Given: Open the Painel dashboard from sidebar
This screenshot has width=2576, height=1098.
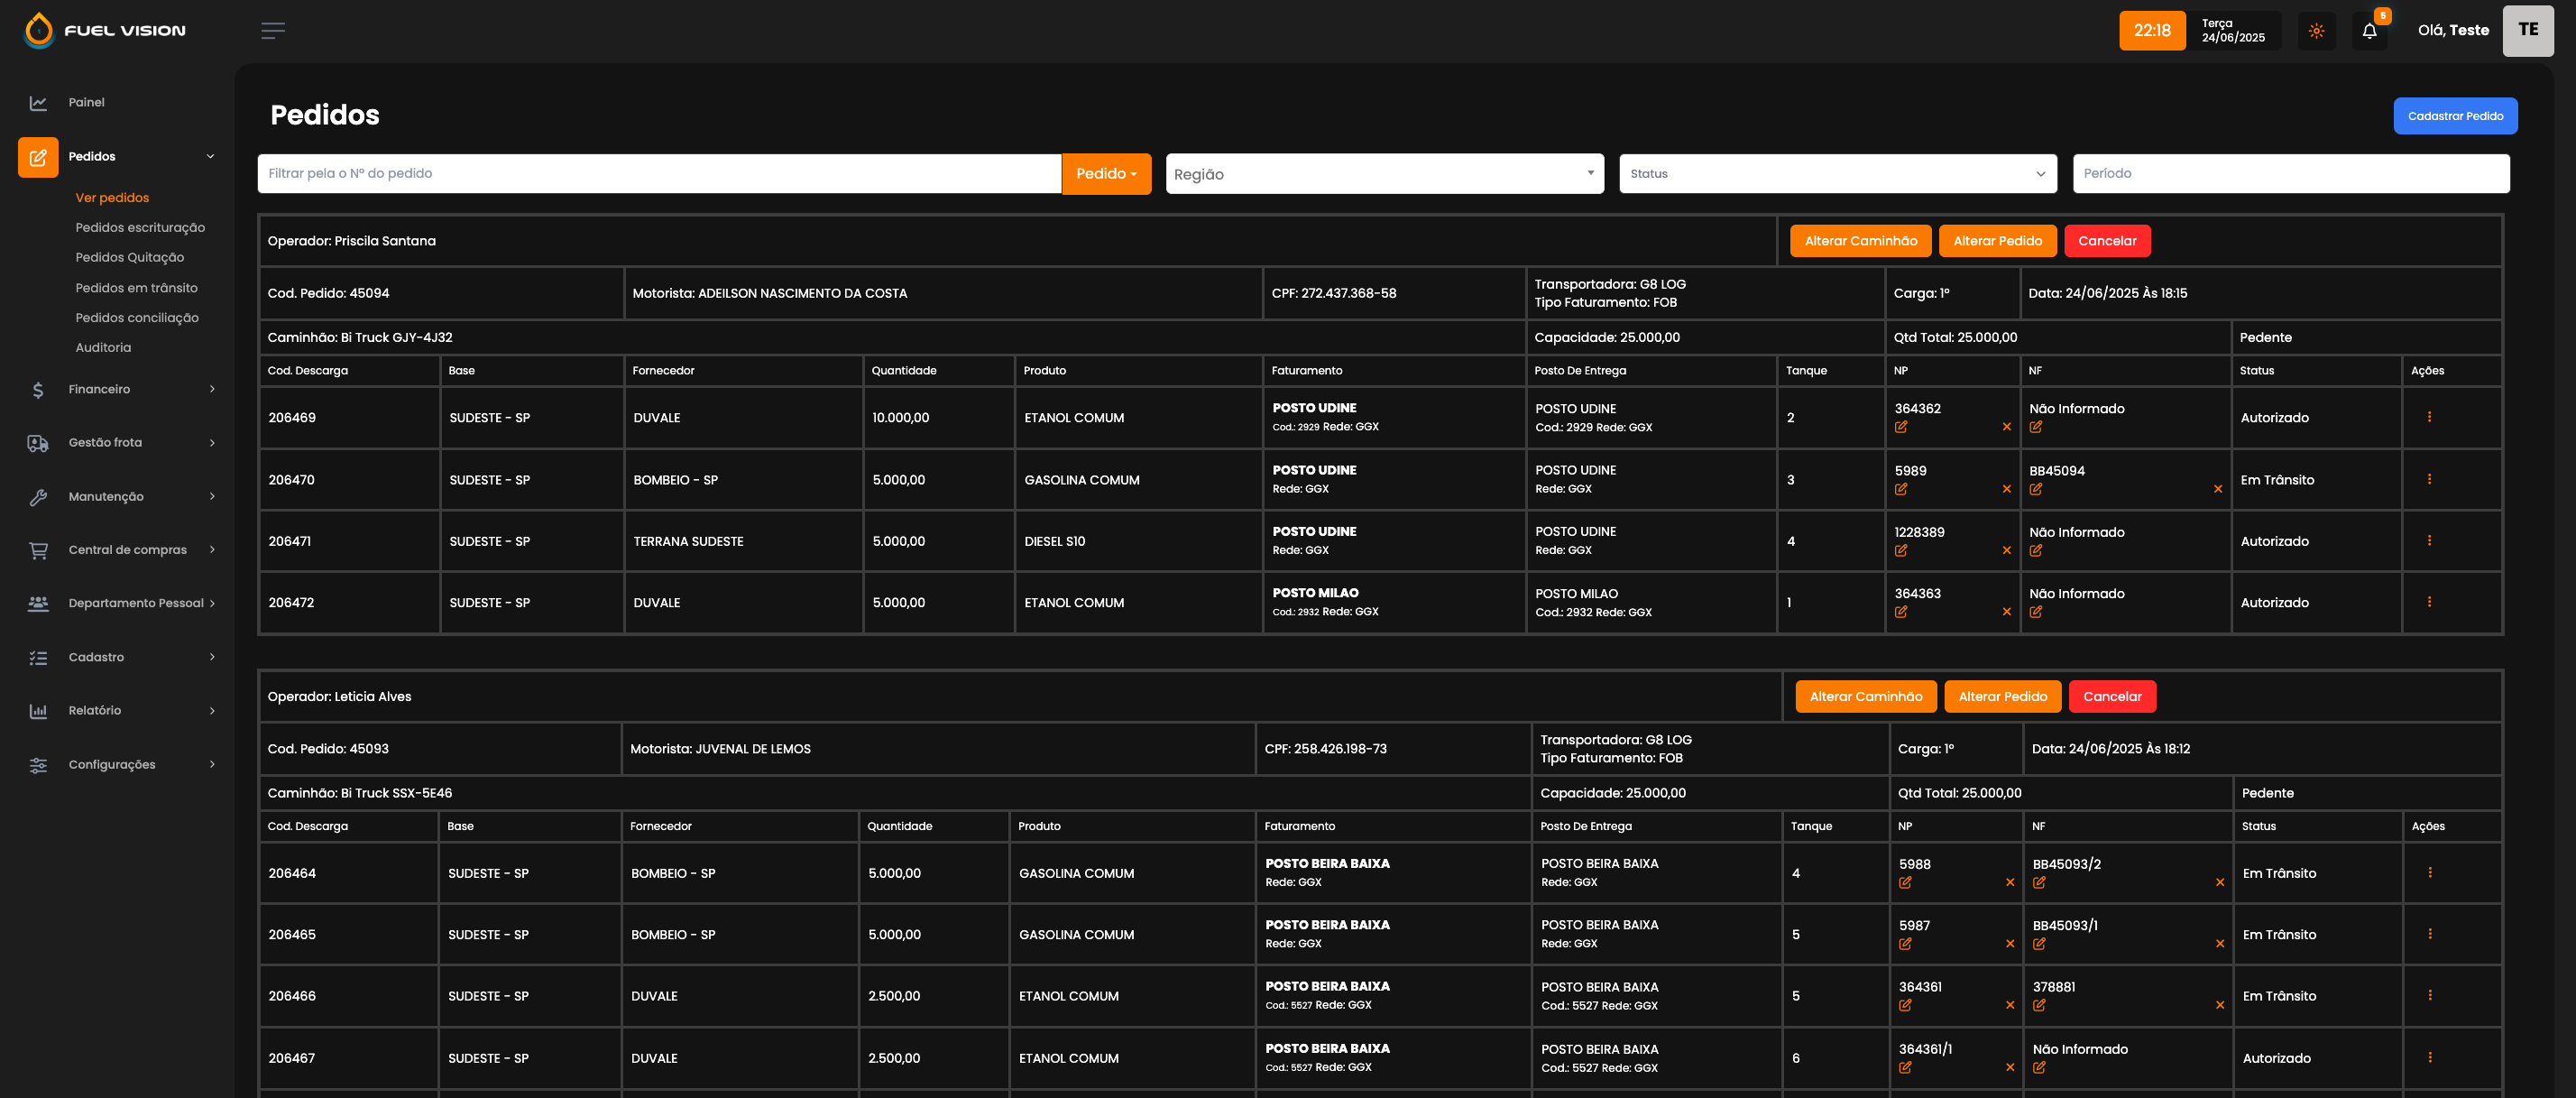Looking at the screenshot, I should coord(86,103).
